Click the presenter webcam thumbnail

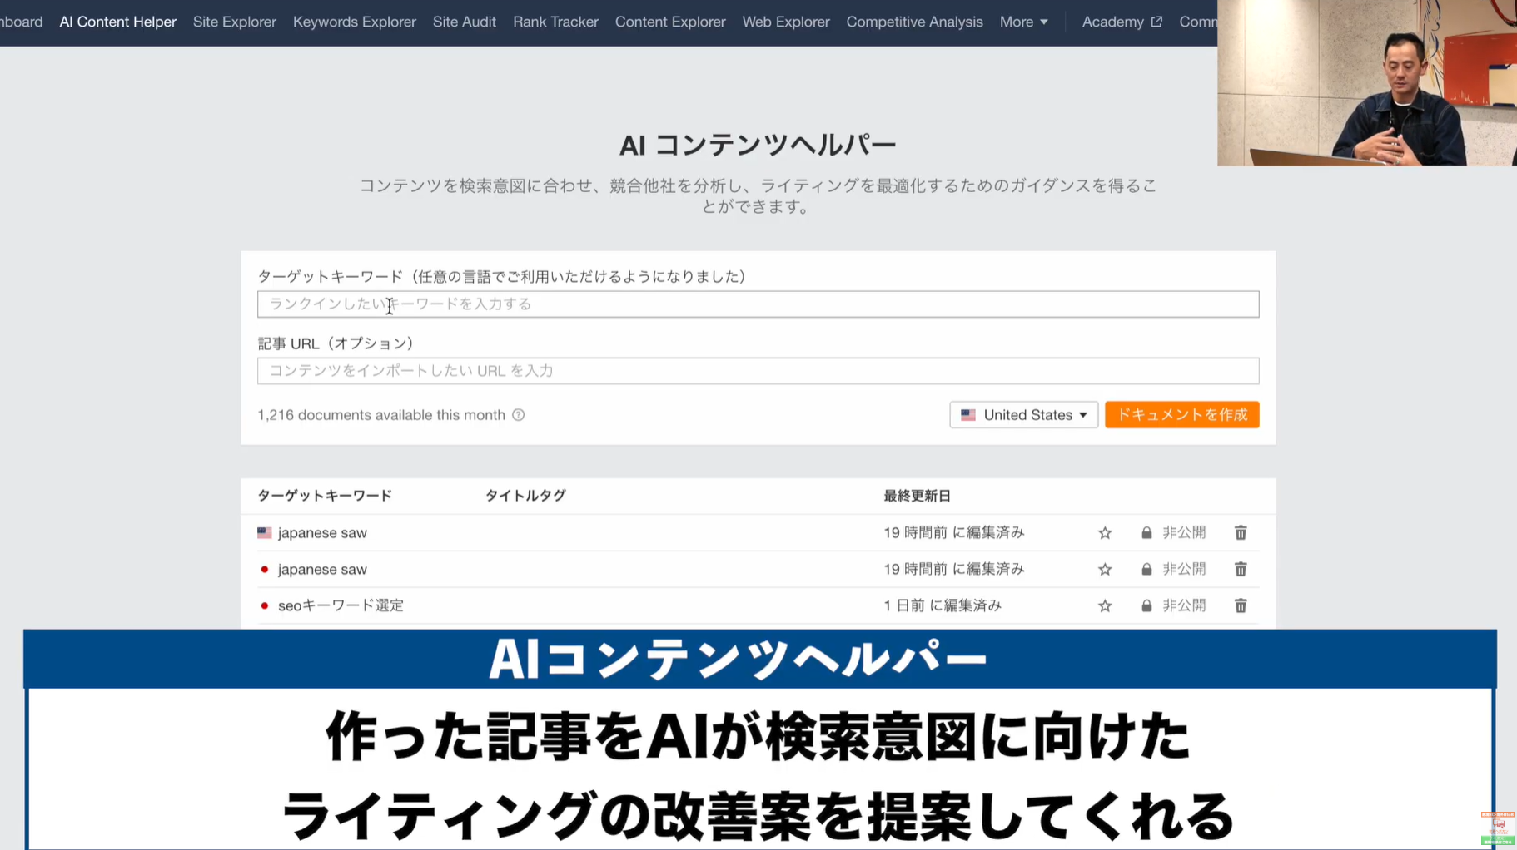point(1366,82)
